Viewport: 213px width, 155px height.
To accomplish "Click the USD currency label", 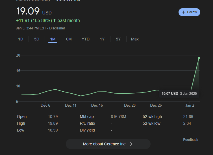I will coord(47,13).
